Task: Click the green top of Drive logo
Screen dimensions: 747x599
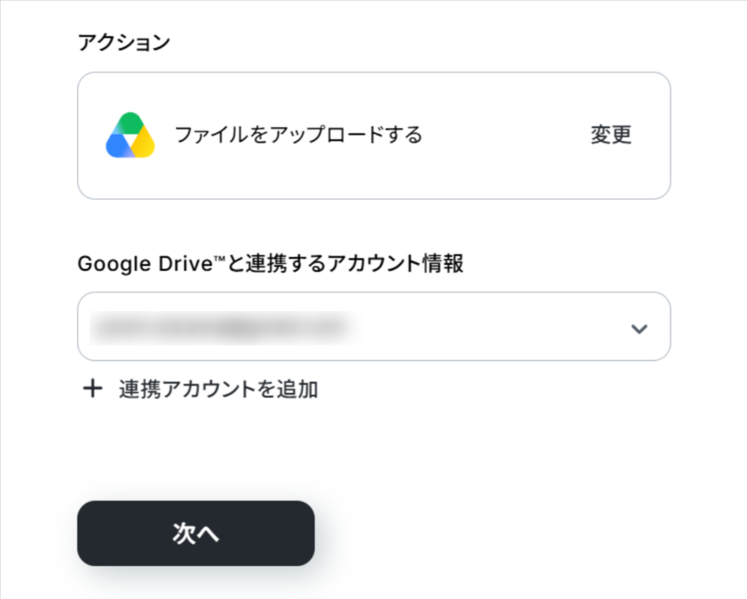Action: point(130,122)
